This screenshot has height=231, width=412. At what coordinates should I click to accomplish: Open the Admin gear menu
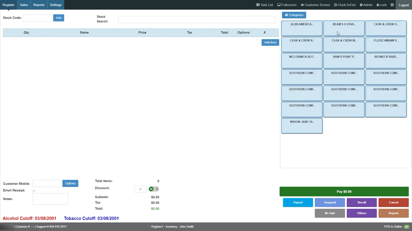366,5
